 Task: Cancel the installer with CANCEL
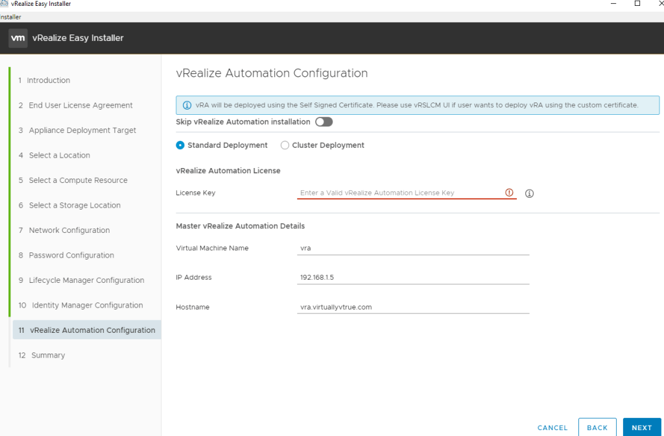tap(552, 428)
